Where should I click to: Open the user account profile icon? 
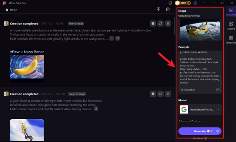tap(195, 3)
